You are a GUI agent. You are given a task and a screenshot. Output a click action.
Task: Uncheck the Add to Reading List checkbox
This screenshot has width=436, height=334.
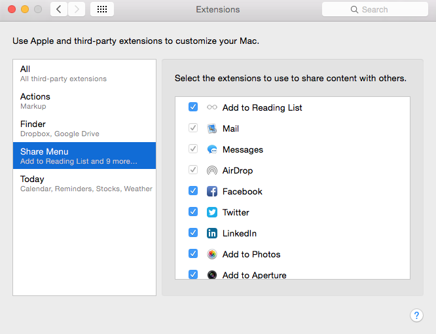pyautogui.click(x=193, y=107)
